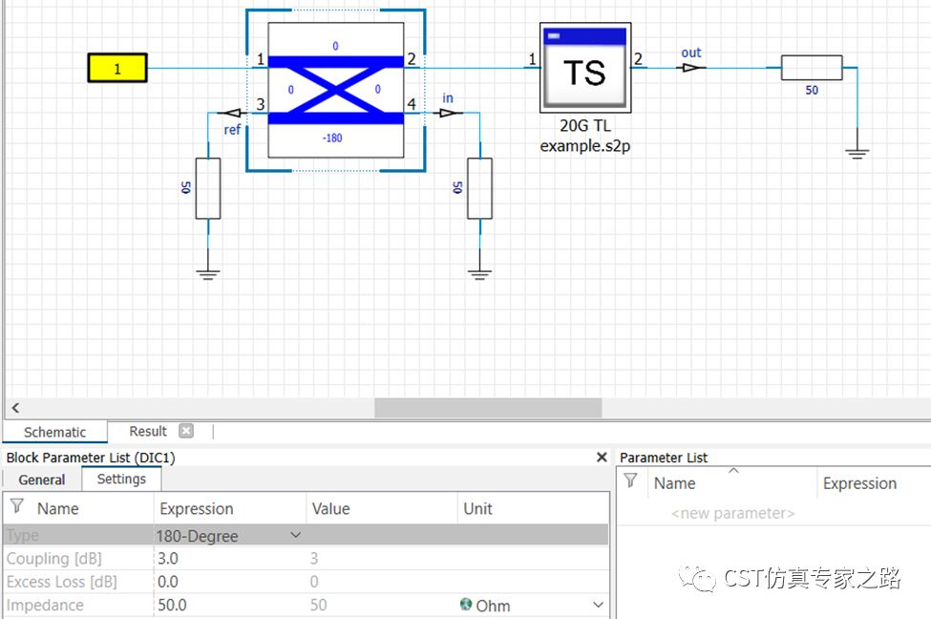Click the '20G TL example.s2p' block label

click(584, 136)
